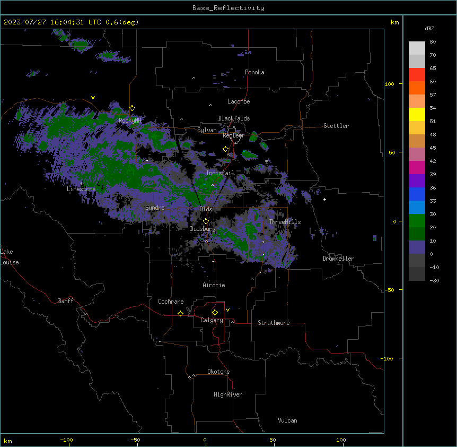Click the Banff label
This screenshot has width=457, height=447.
[x=66, y=301]
